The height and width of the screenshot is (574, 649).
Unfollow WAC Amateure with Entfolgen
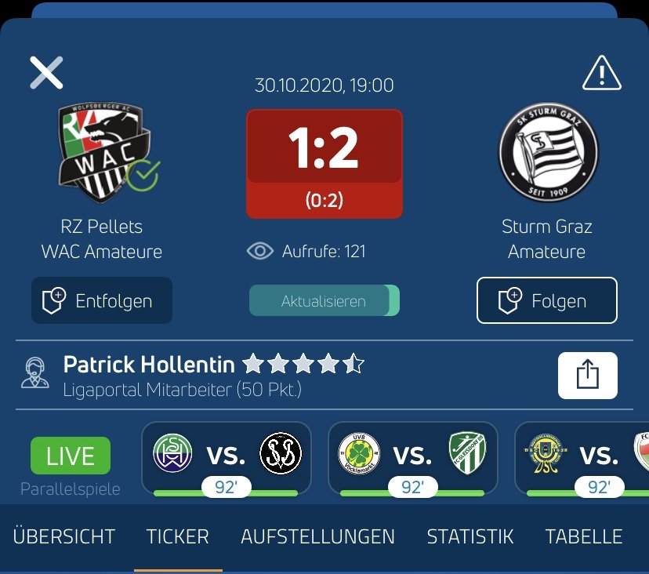click(x=102, y=300)
